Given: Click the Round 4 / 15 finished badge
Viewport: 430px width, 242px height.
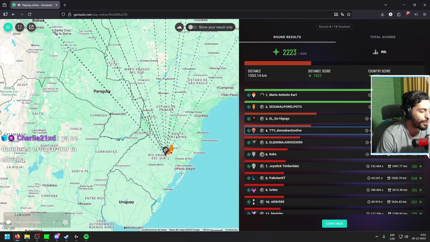Looking at the screenshot, I should coord(334,27).
